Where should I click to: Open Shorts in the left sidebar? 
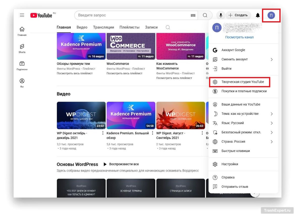click(22, 48)
